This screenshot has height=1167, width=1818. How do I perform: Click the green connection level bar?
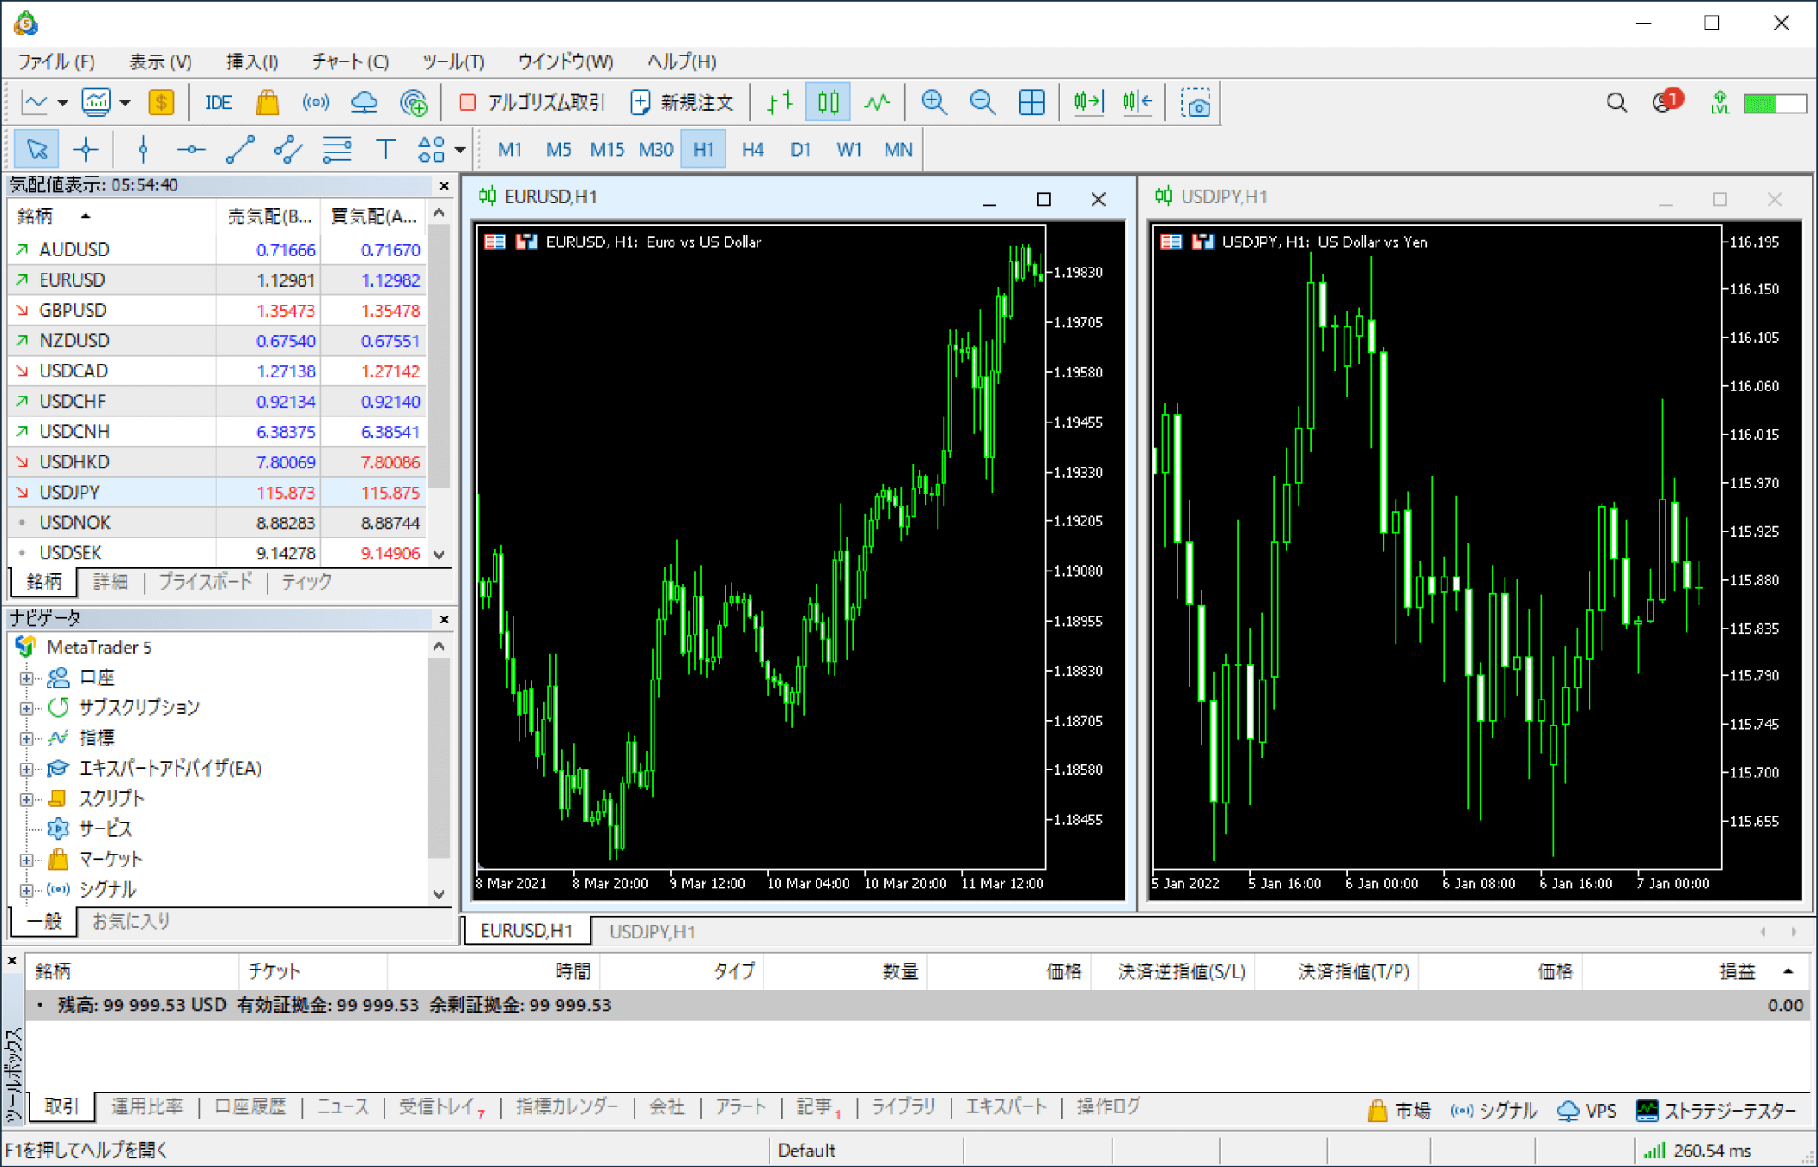click(1774, 103)
